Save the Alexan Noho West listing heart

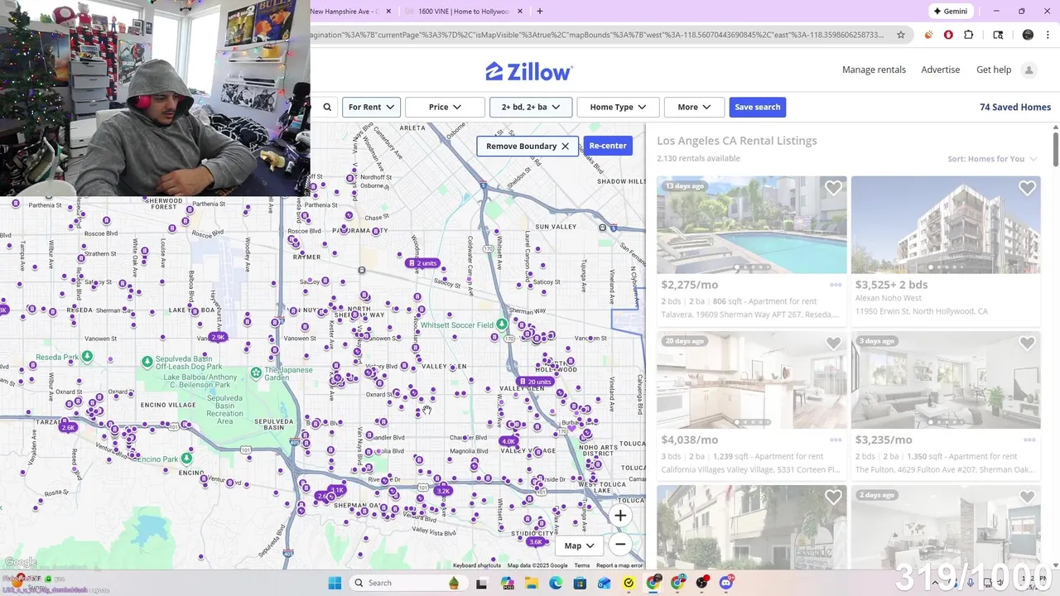tap(1027, 189)
